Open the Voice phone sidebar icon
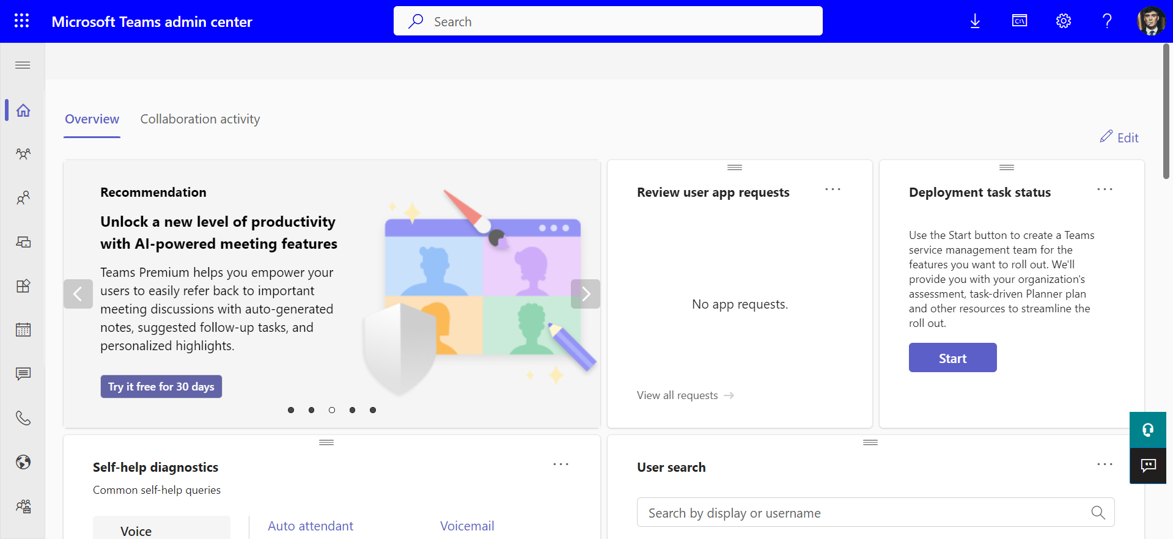1173x539 pixels. coord(23,418)
